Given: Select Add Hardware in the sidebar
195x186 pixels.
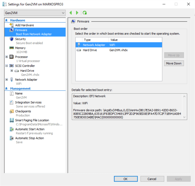Looking at the screenshot, I should pyautogui.click(x=24, y=25).
